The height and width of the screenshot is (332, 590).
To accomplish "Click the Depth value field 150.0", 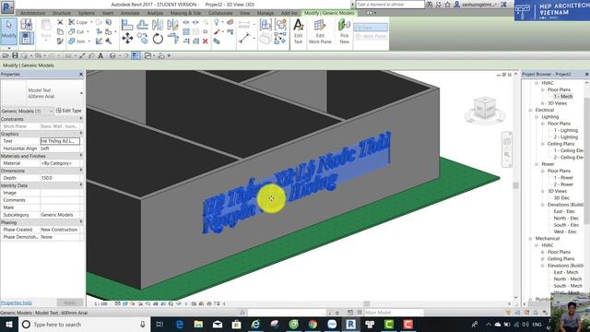I will pos(60,178).
